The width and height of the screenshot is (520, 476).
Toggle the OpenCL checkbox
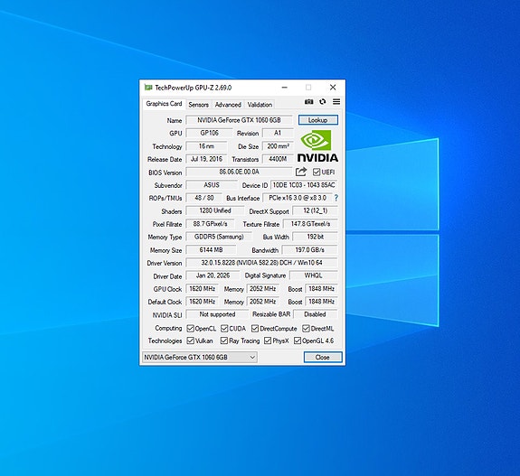click(x=190, y=328)
